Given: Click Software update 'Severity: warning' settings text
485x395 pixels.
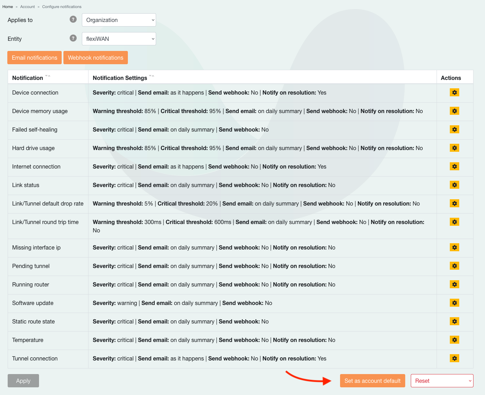Looking at the screenshot, I should [x=115, y=303].
